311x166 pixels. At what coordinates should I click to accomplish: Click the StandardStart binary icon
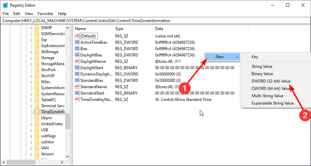77,93
